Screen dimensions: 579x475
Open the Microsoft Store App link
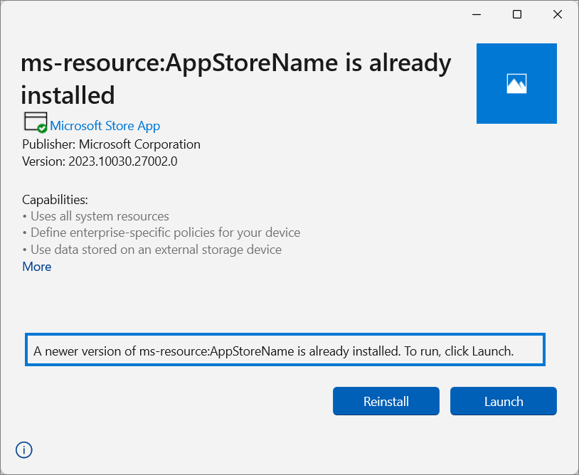click(x=105, y=126)
